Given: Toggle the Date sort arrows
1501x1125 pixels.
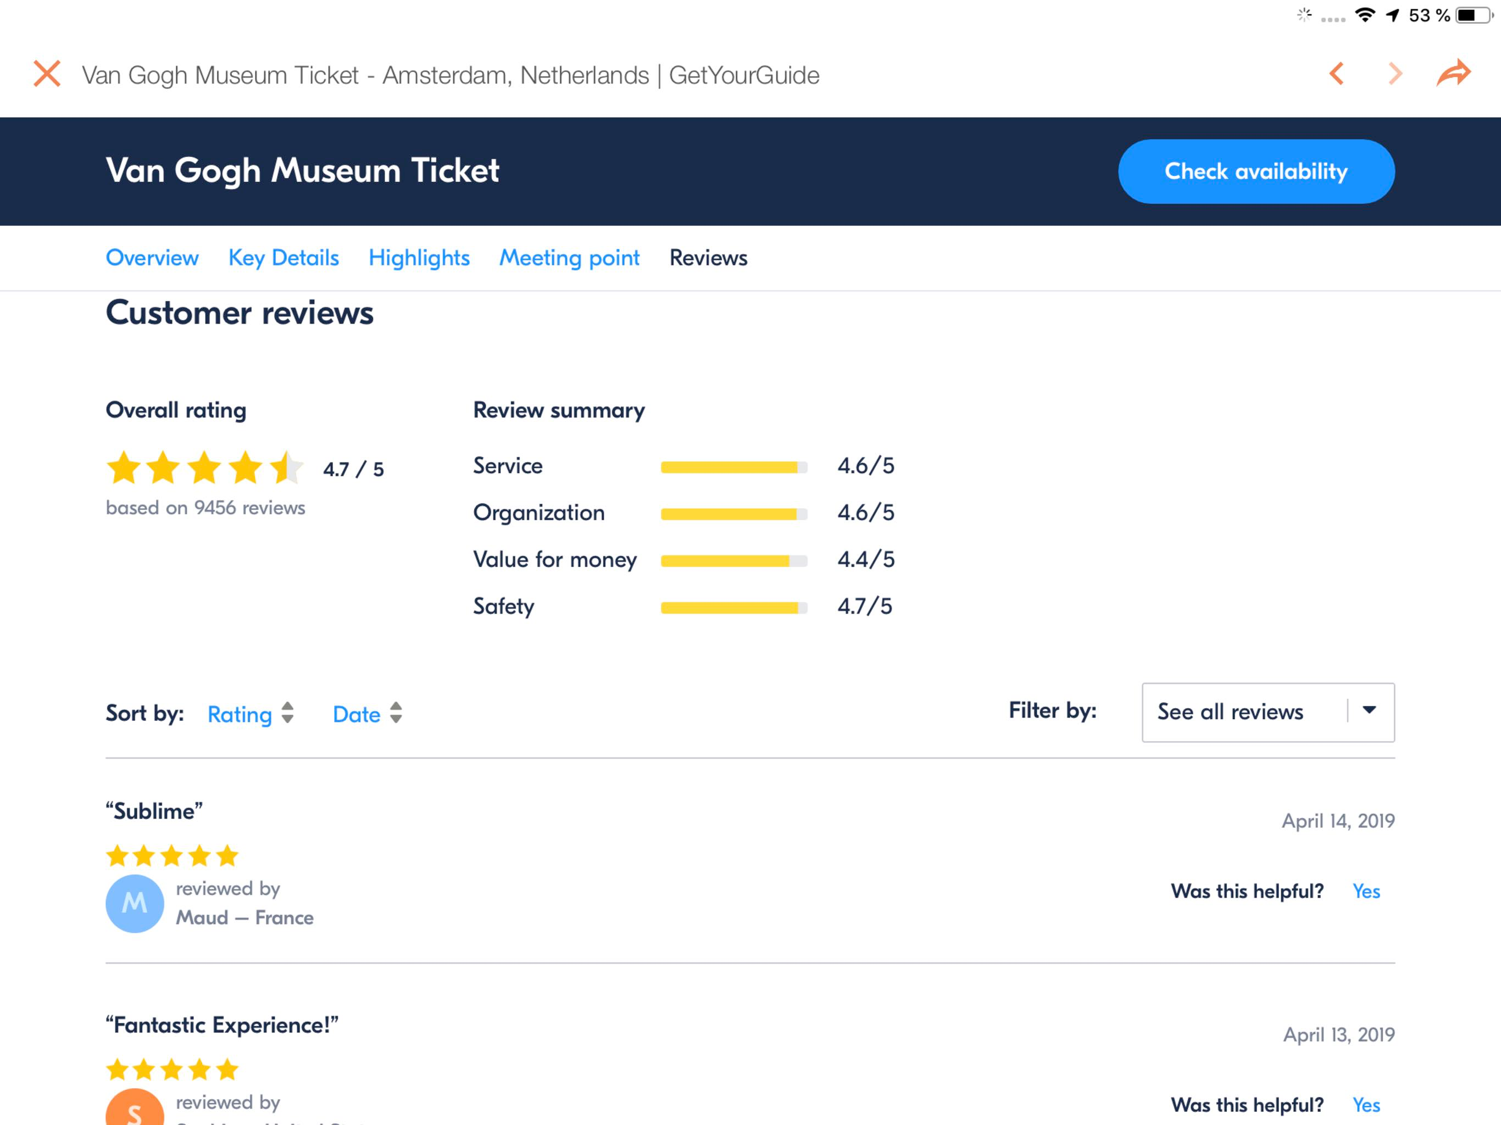Looking at the screenshot, I should pyautogui.click(x=396, y=712).
